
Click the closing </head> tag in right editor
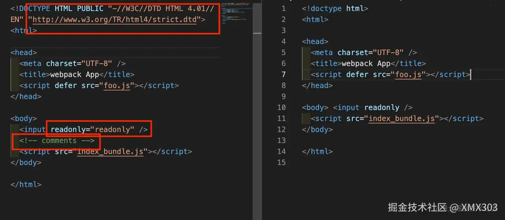click(x=317, y=85)
